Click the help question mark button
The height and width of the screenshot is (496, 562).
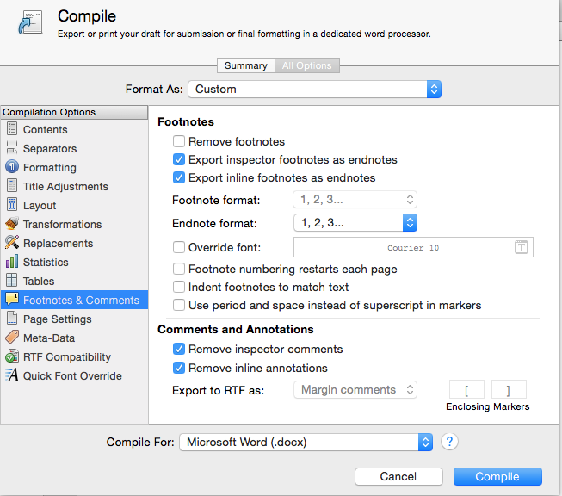coord(448,442)
